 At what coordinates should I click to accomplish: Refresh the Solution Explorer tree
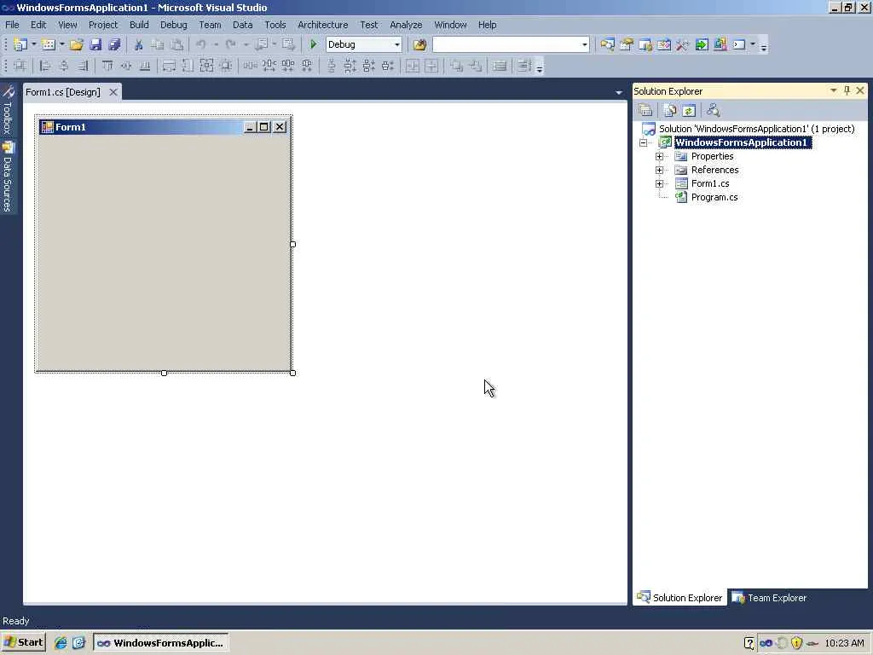[689, 110]
